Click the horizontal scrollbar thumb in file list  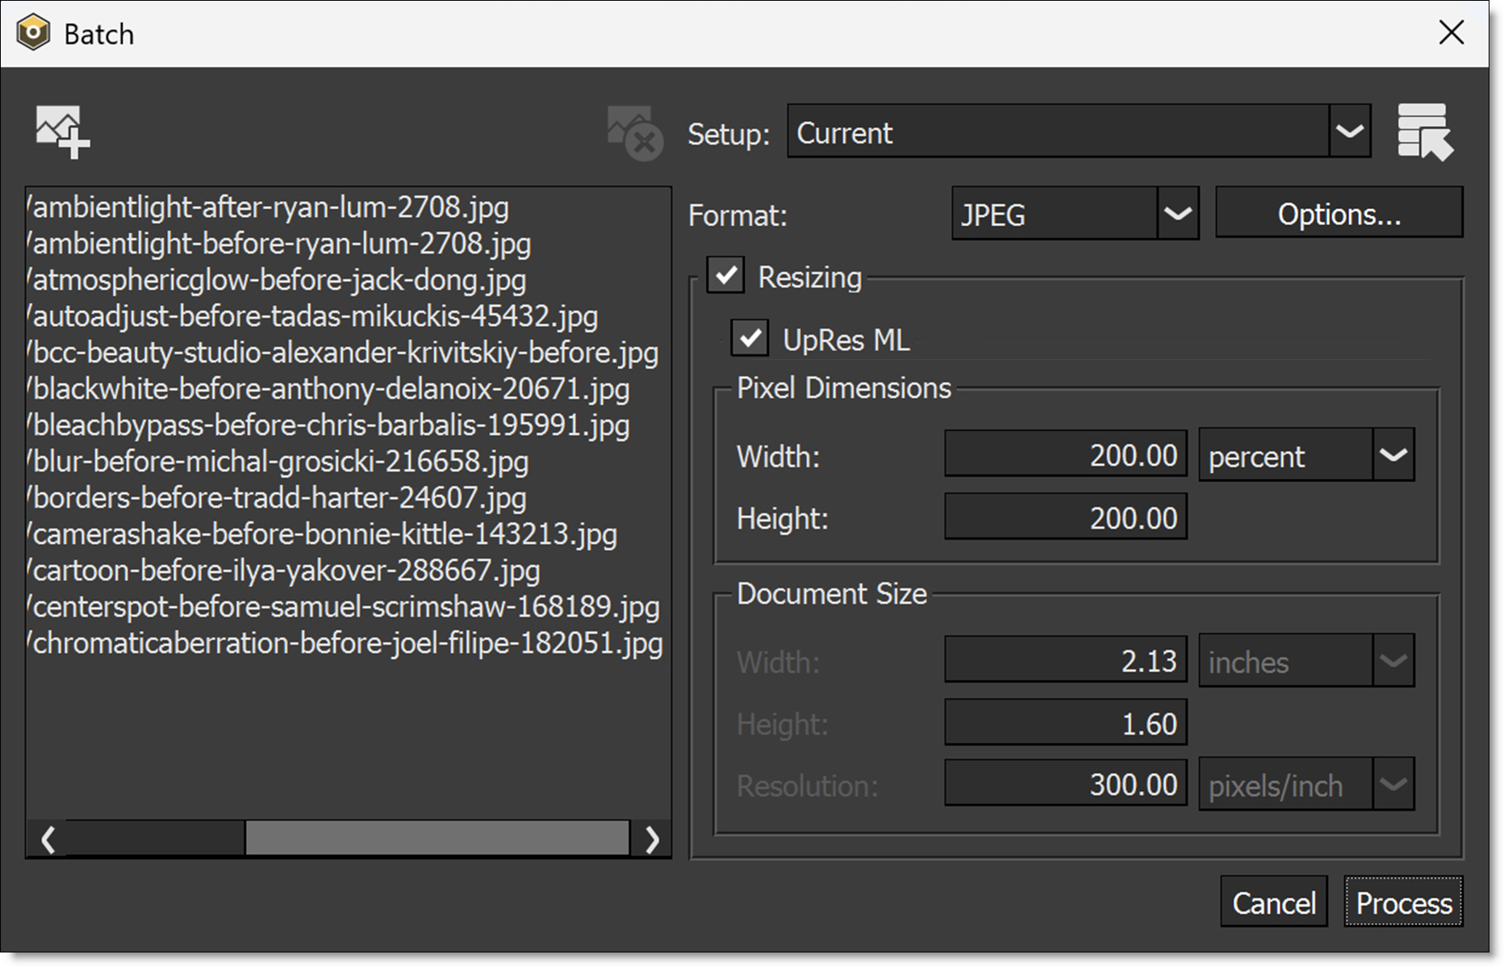coord(437,839)
